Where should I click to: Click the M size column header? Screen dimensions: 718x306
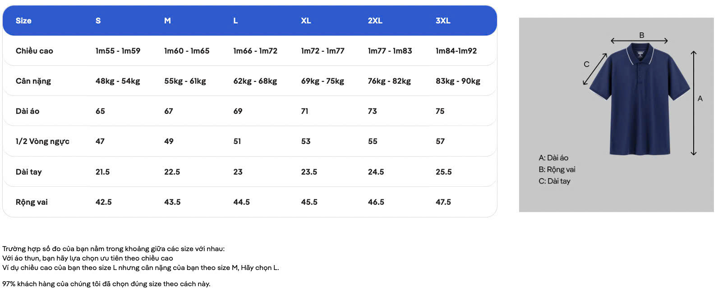(x=167, y=21)
